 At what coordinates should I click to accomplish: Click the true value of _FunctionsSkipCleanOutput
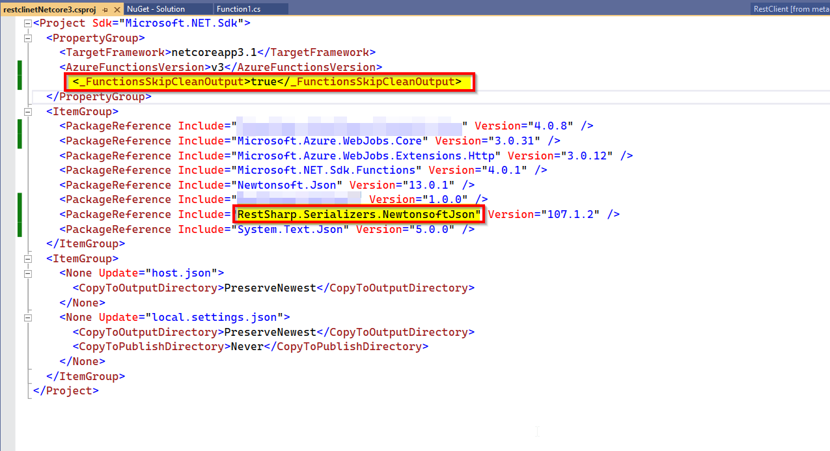point(264,82)
